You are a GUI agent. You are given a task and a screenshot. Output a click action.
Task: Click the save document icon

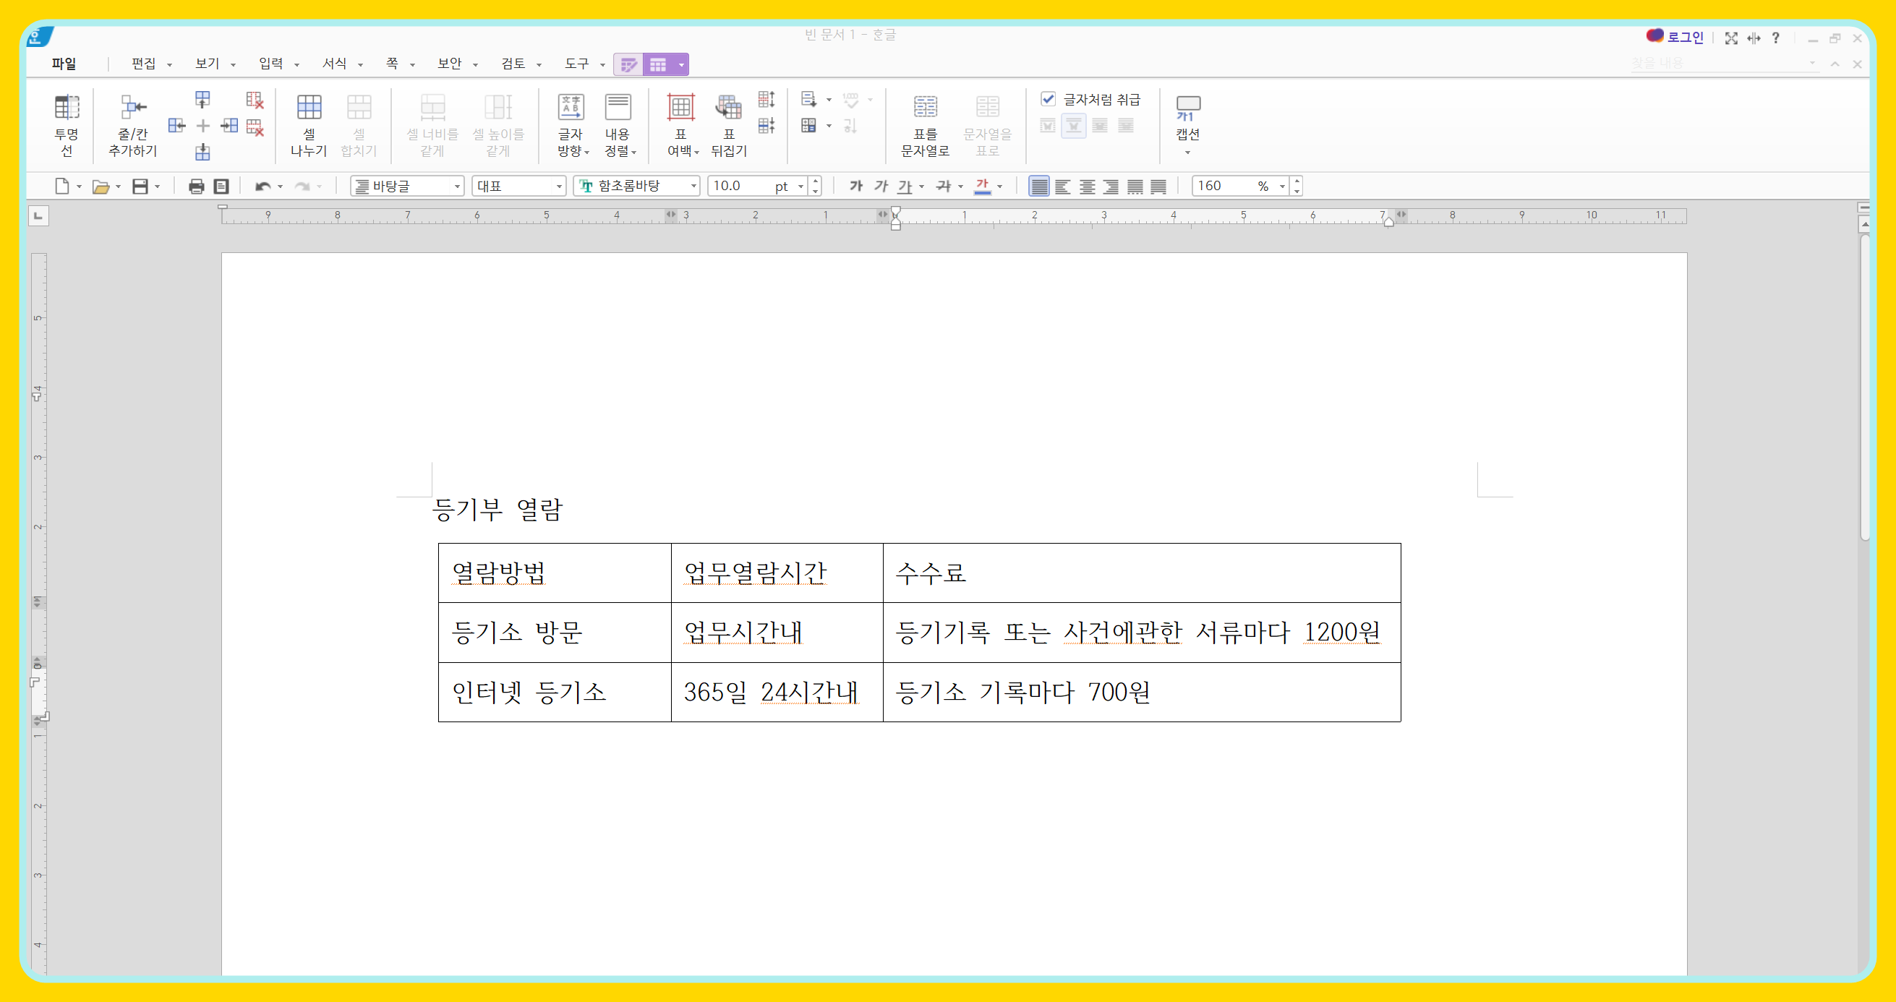coord(140,187)
